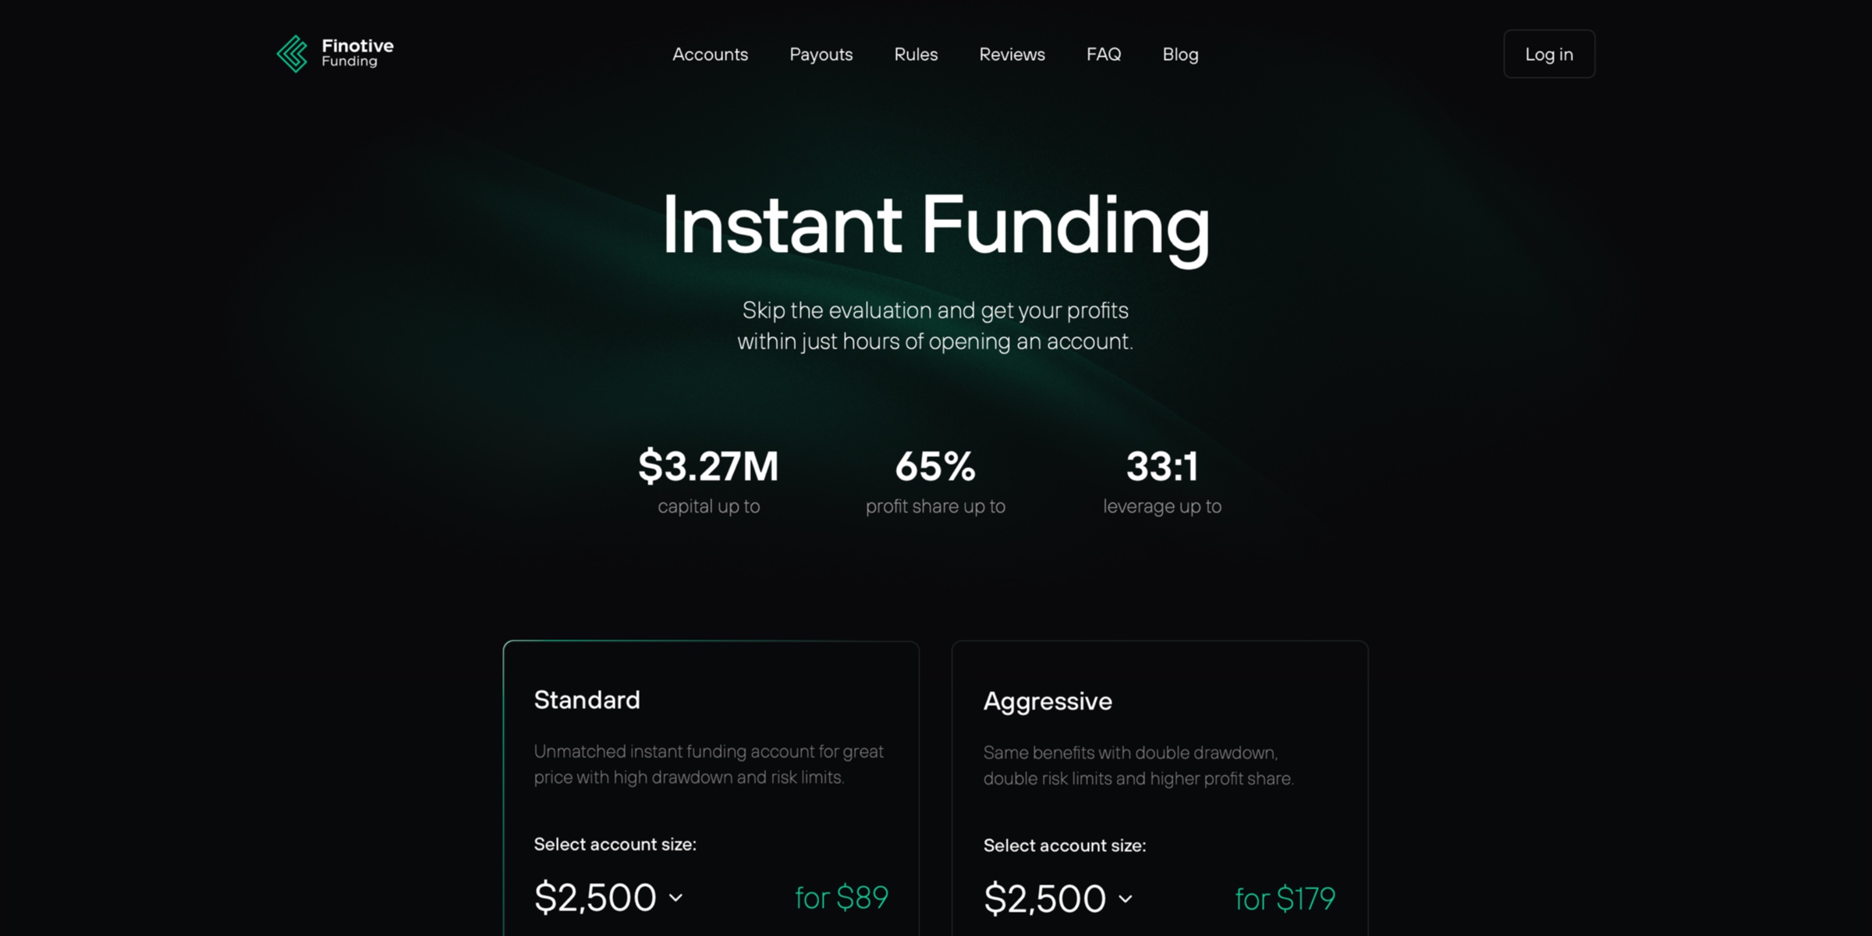Visit the Blog
Viewport: 1872px width, 936px height.
pos(1179,54)
